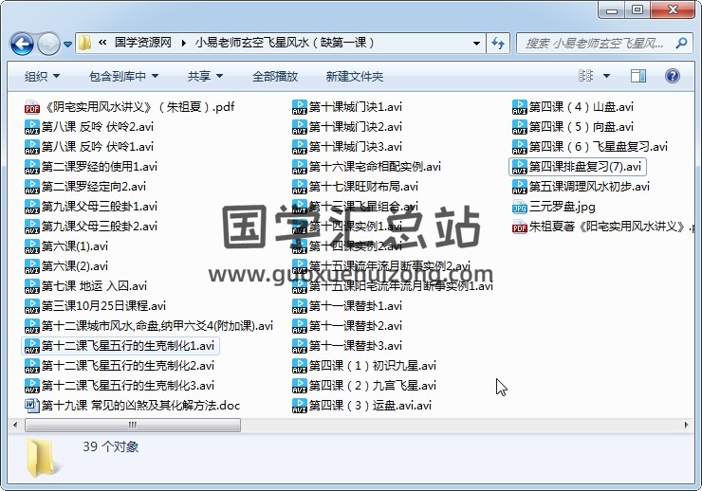Click the change view icon
This screenshot has width=702, height=491.
(585, 76)
